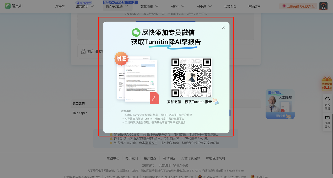Image resolution: width=333 pixels, height=178 pixels.
Task: Open 举报受理规则 footer link
Action: coord(215,158)
